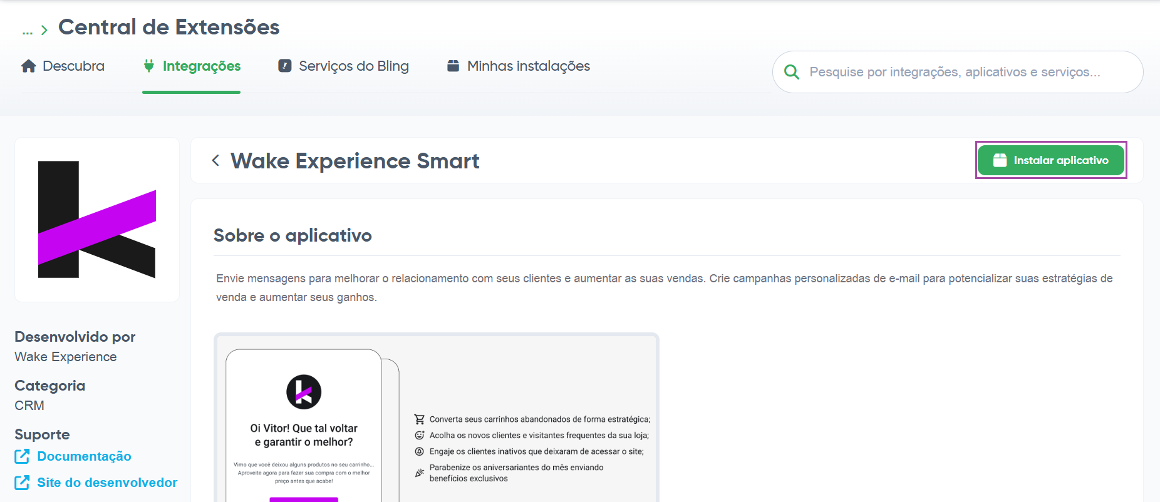Click the magnifier search icon
Viewport: 1160px width, 502px height.
(792, 72)
